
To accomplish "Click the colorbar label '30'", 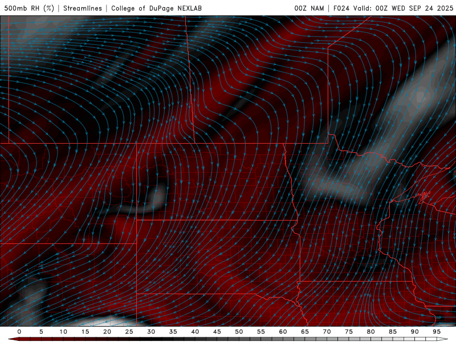I will pos(151,332).
